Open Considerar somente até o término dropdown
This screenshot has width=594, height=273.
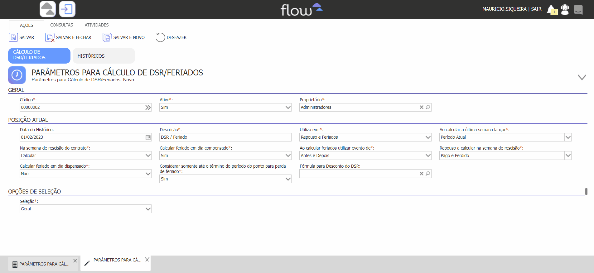pyautogui.click(x=288, y=179)
